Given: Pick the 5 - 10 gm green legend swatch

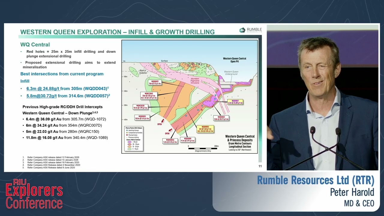Looking at the screenshot, I should click(130, 149).
